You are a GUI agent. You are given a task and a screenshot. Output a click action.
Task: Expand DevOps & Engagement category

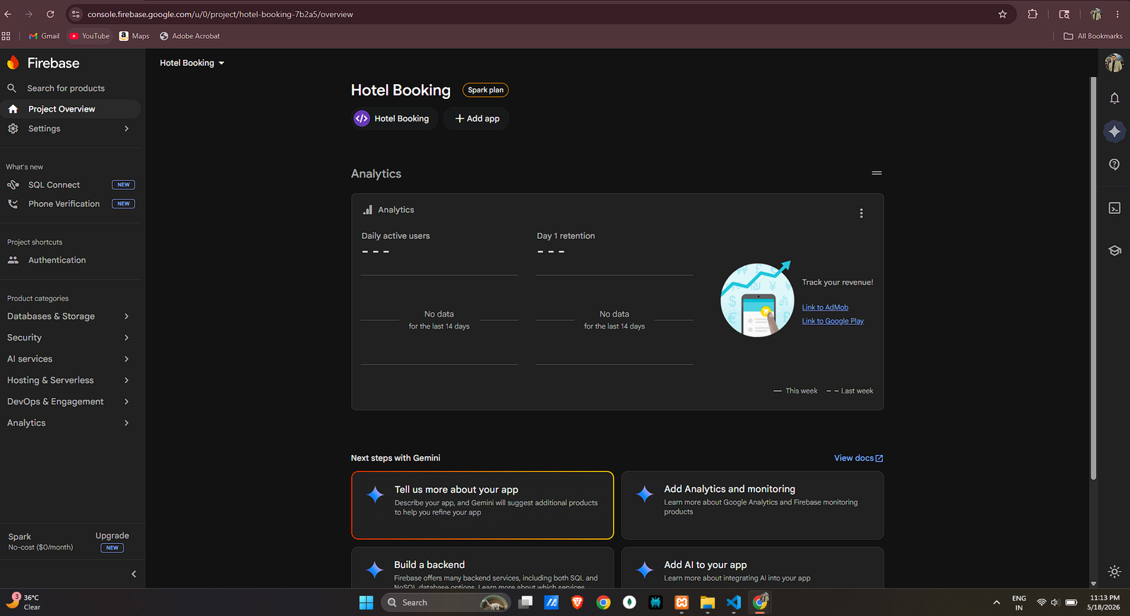coord(71,401)
